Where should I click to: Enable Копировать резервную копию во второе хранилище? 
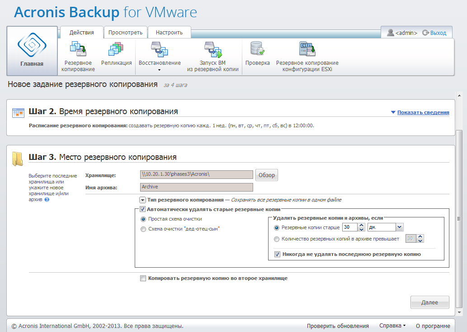click(x=143, y=278)
